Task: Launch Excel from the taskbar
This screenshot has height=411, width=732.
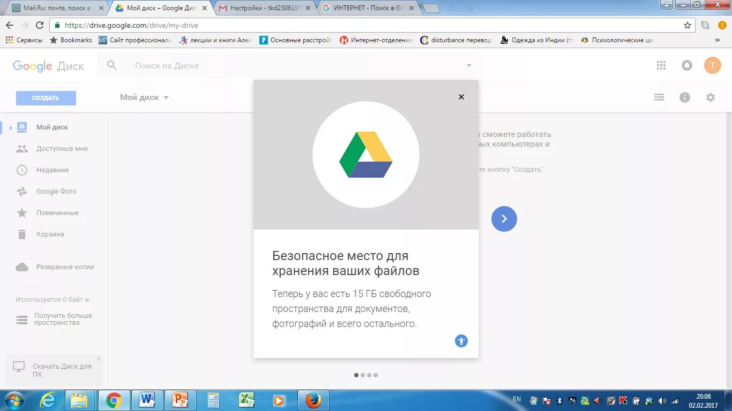Action: [247, 399]
